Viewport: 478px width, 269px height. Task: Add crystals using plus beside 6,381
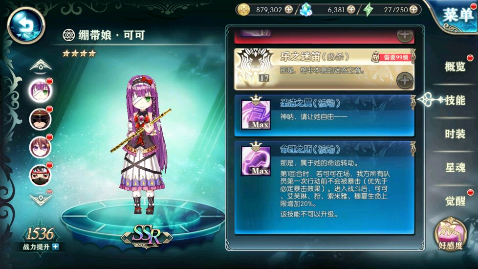click(x=351, y=9)
